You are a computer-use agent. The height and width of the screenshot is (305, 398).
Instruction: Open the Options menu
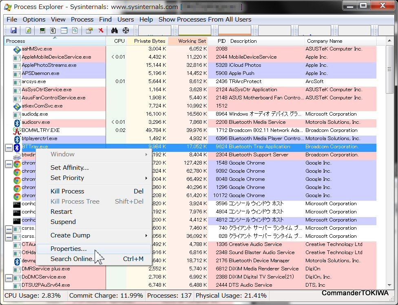click(x=34, y=20)
